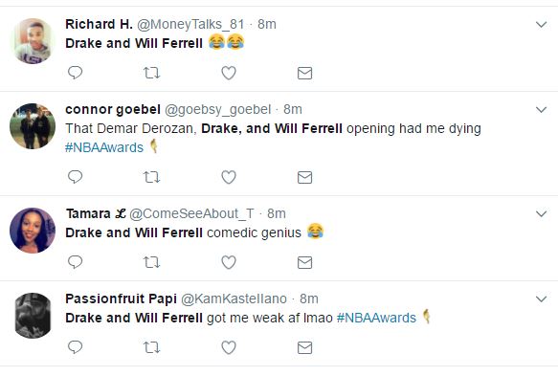This screenshot has height=376, width=558.
Task: Expand the chevron menu on connor goebel's tweet
Action: point(542,110)
